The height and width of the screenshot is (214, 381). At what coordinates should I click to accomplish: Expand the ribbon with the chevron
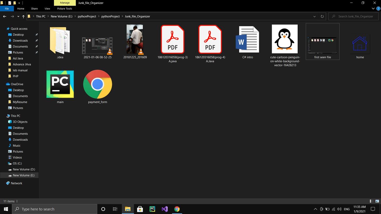[x=373, y=8]
